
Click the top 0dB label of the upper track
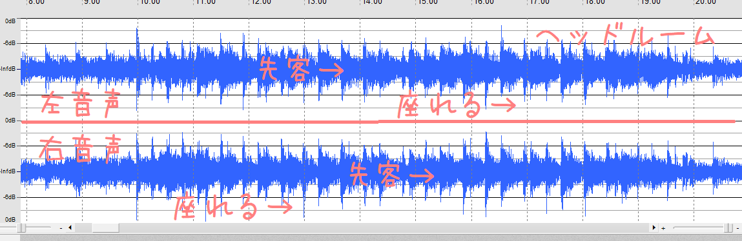(10, 22)
